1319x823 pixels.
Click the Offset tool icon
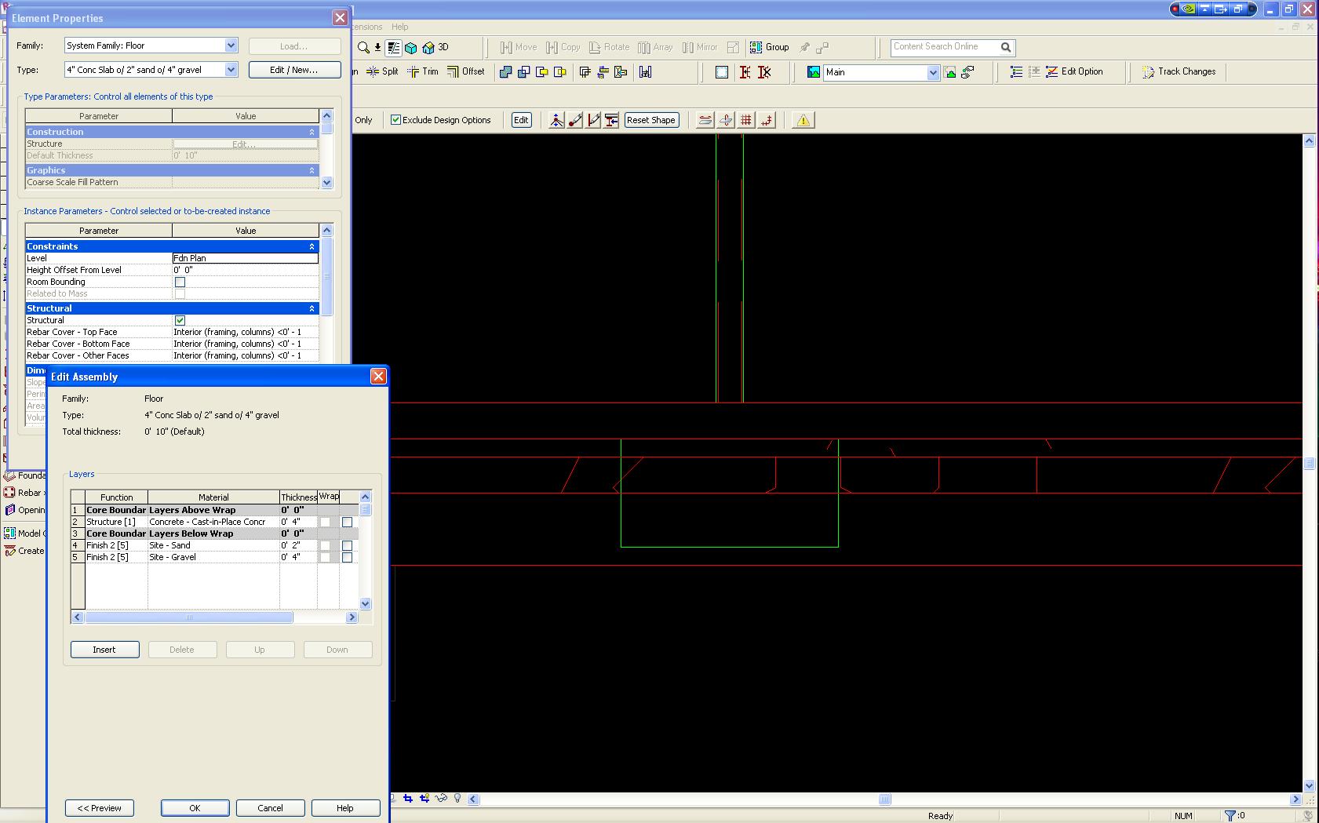[x=454, y=71]
